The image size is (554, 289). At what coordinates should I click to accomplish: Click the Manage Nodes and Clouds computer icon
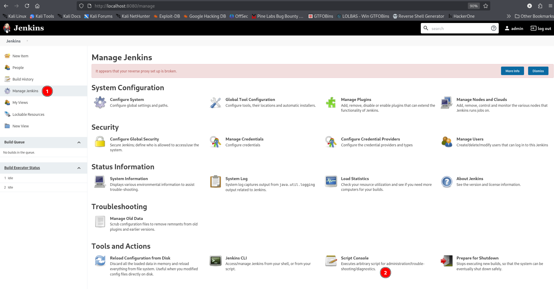click(446, 103)
